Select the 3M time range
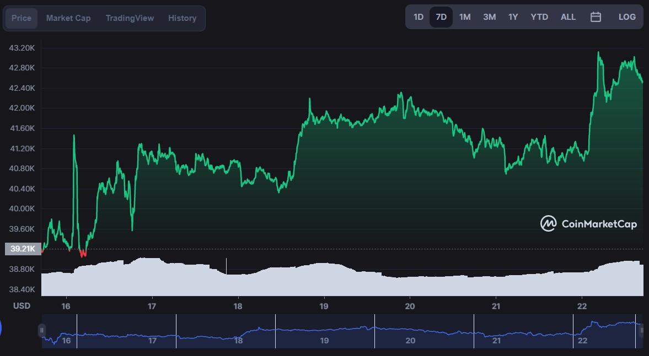This screenshot has height=356, width=649. pyautogui.click(x=489, y=17)
